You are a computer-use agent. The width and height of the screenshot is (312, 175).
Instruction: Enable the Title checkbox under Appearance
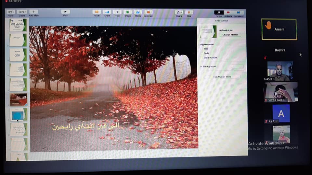pos(202,49)
